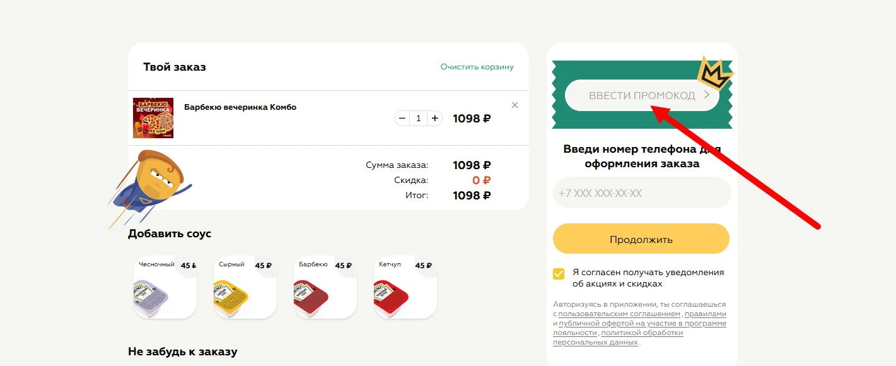Click the Продолжить button
The image size is (896, 366).
point(641,239)
